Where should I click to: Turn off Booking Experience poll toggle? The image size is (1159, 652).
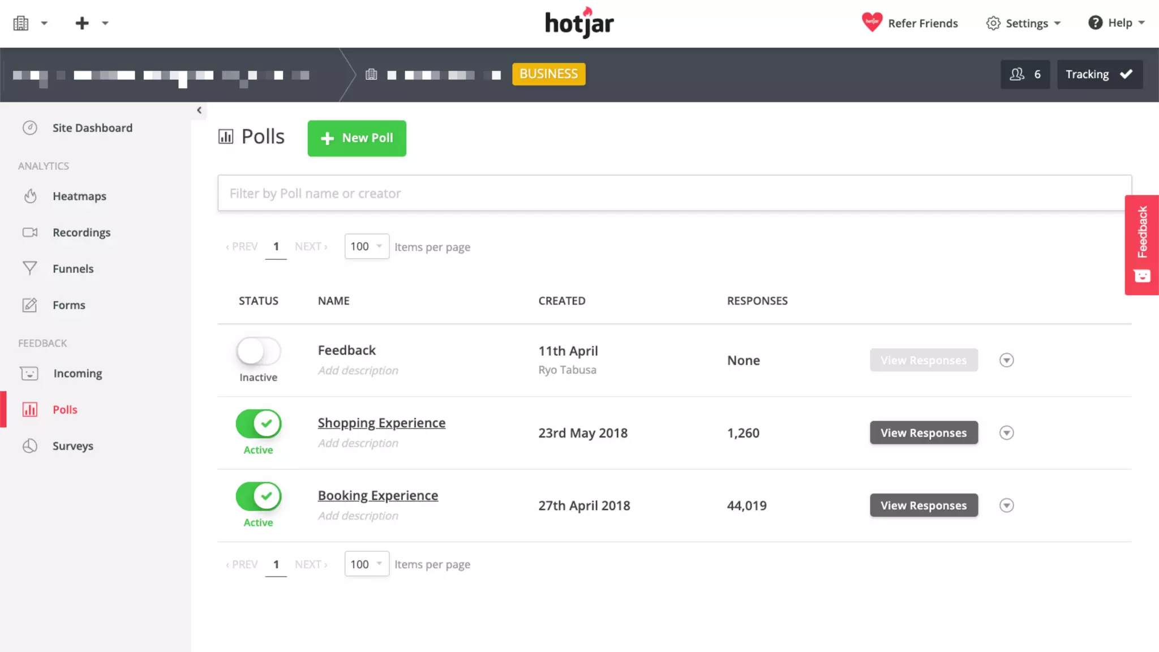coord(259,496)
